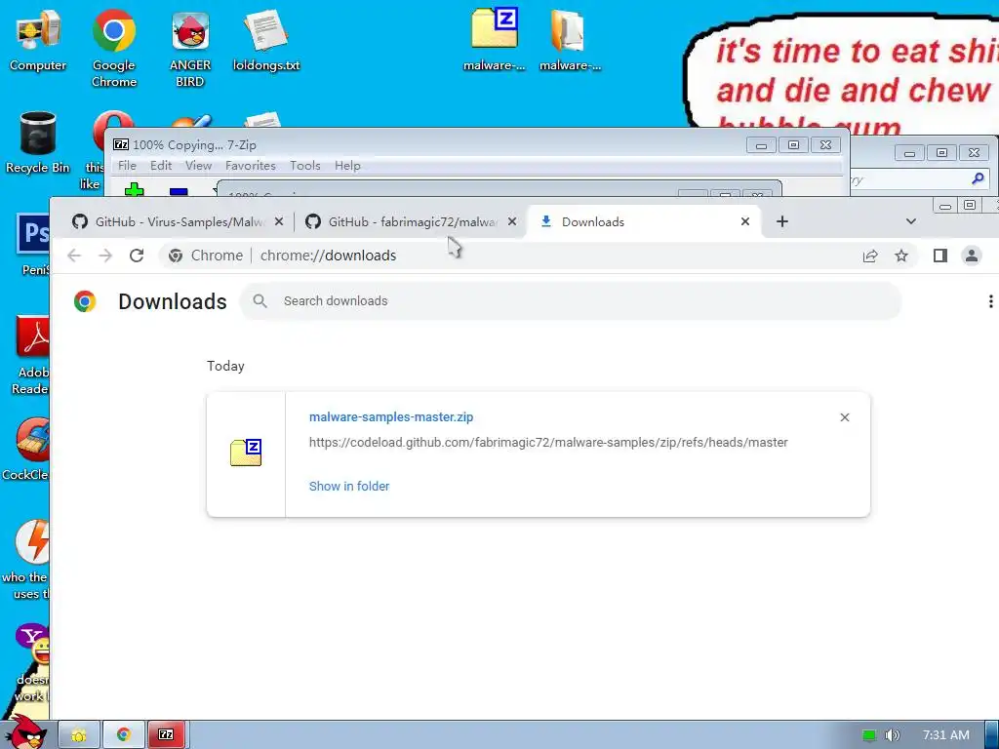Open the Downloads page three-dot menu
The width and height of the screenshot is (999, 749).
tap(990, 301)
